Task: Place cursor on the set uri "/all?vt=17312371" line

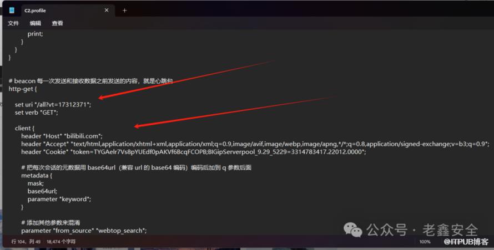Action: [x=53, y=104]
